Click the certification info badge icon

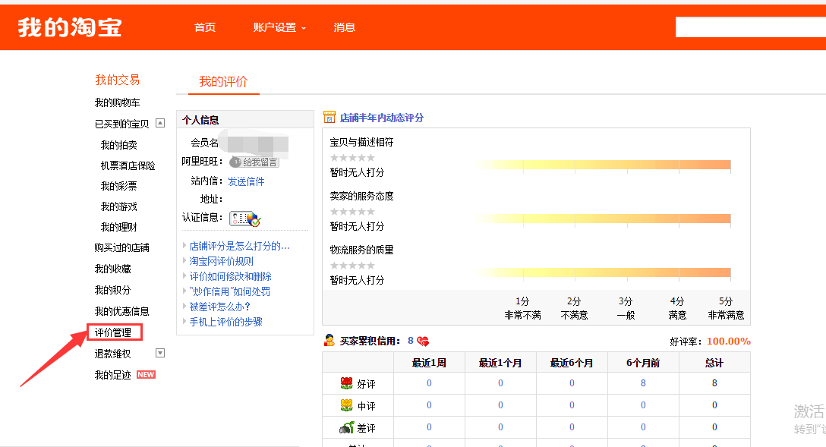244,219
